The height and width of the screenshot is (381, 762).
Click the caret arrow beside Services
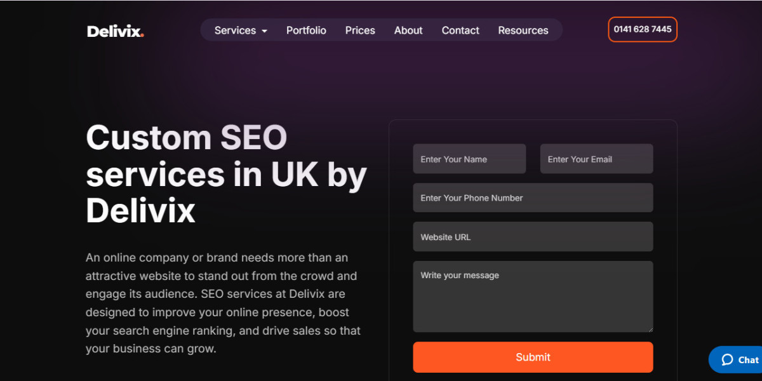tap(265, 31)
